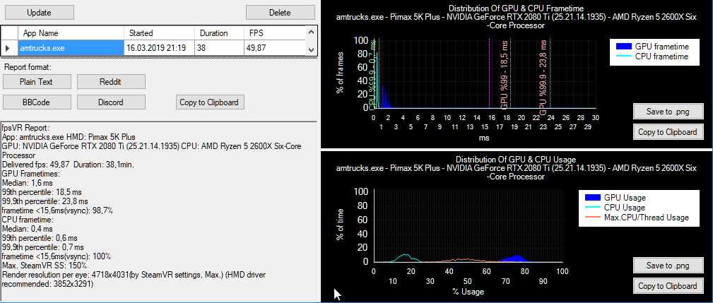Sort the table by App Name header

tap(71, 33)
